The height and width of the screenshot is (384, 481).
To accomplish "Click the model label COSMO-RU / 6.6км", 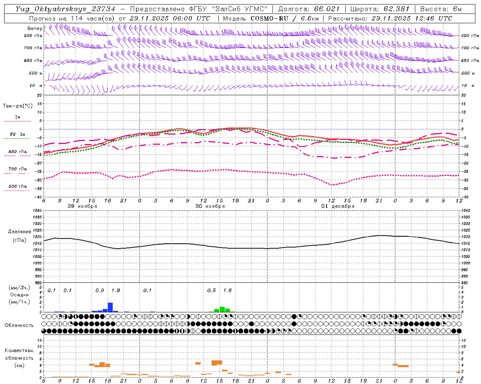I will [284, 18].
